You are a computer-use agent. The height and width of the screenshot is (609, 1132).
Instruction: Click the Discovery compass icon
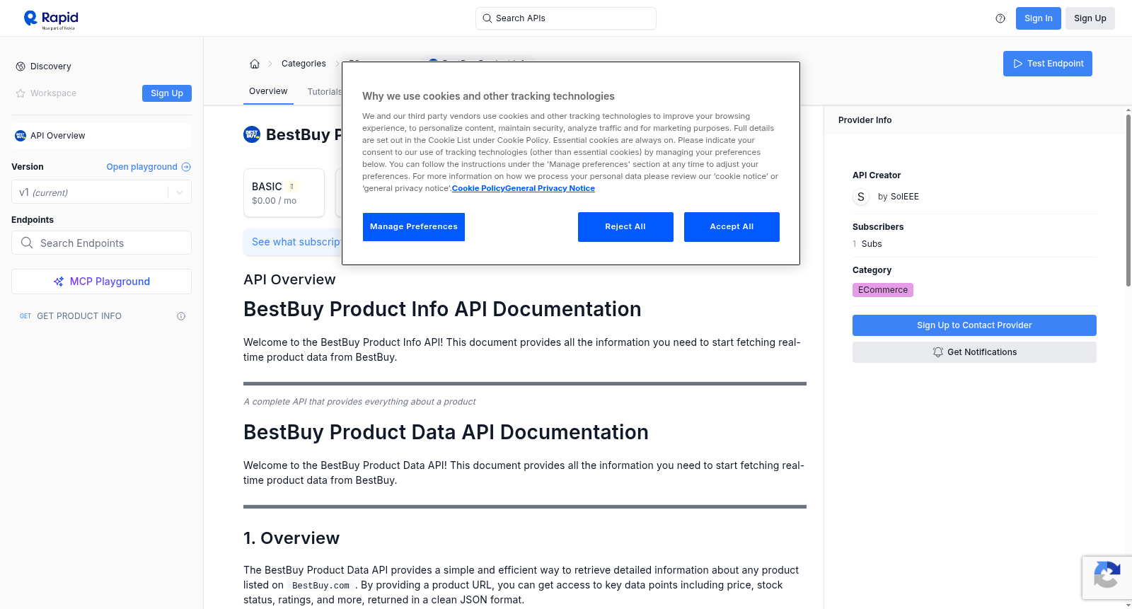pos(21,66)
